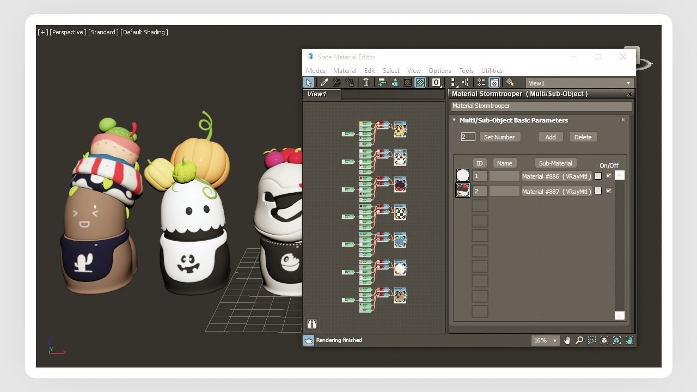Click Lay Out Children icon
The image size is (697, 392).
pos(466,83)
